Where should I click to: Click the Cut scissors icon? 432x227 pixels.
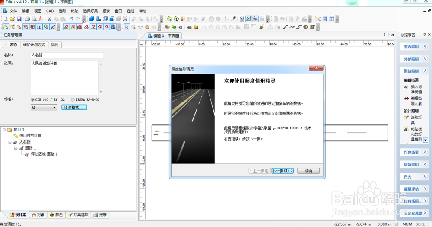click(x=49, y=19)
